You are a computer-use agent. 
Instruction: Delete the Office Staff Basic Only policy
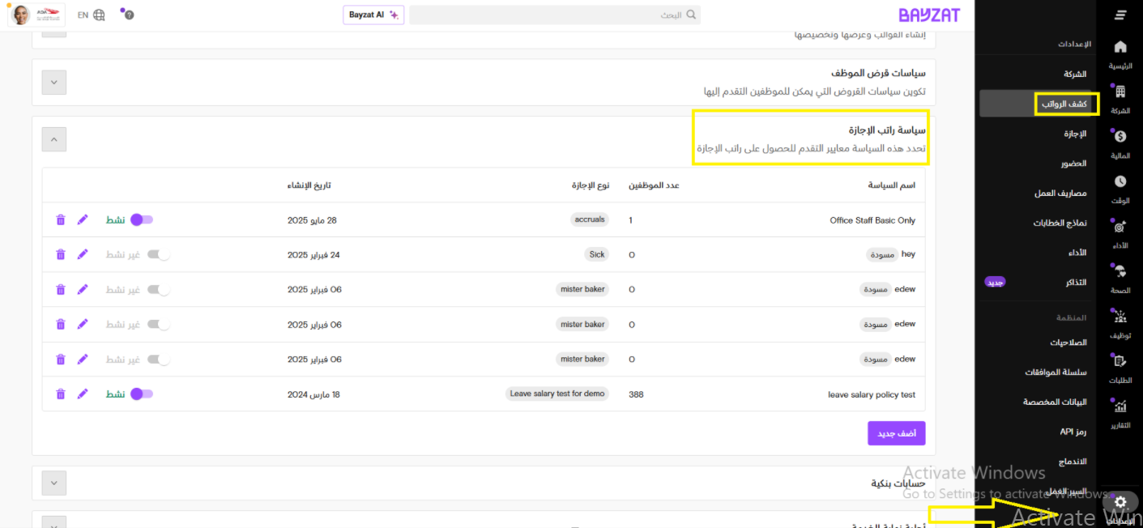[60, 220]
